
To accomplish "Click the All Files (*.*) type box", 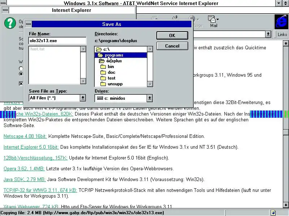I will 55,98.
